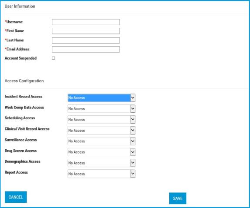Select the Last Name input field
The height and width of the screenshot is (208, 250).
click(x=86, y=40)
